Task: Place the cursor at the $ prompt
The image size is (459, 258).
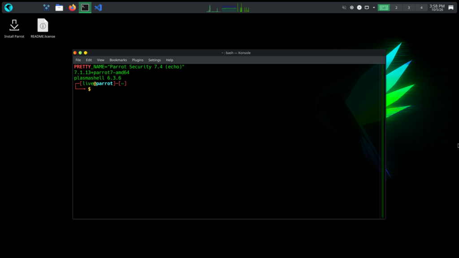Action: [89, 89]
